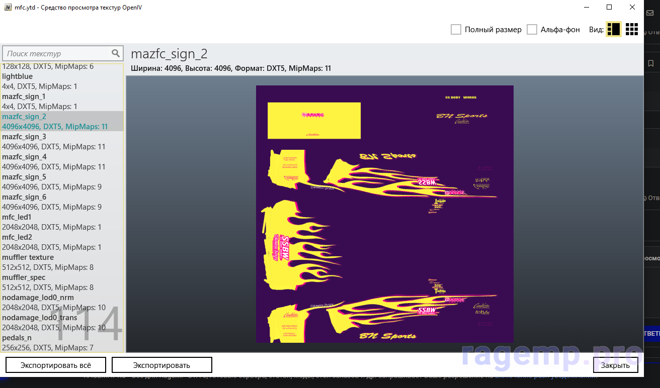Click the Экспортировать button

[x=161, y=365]
